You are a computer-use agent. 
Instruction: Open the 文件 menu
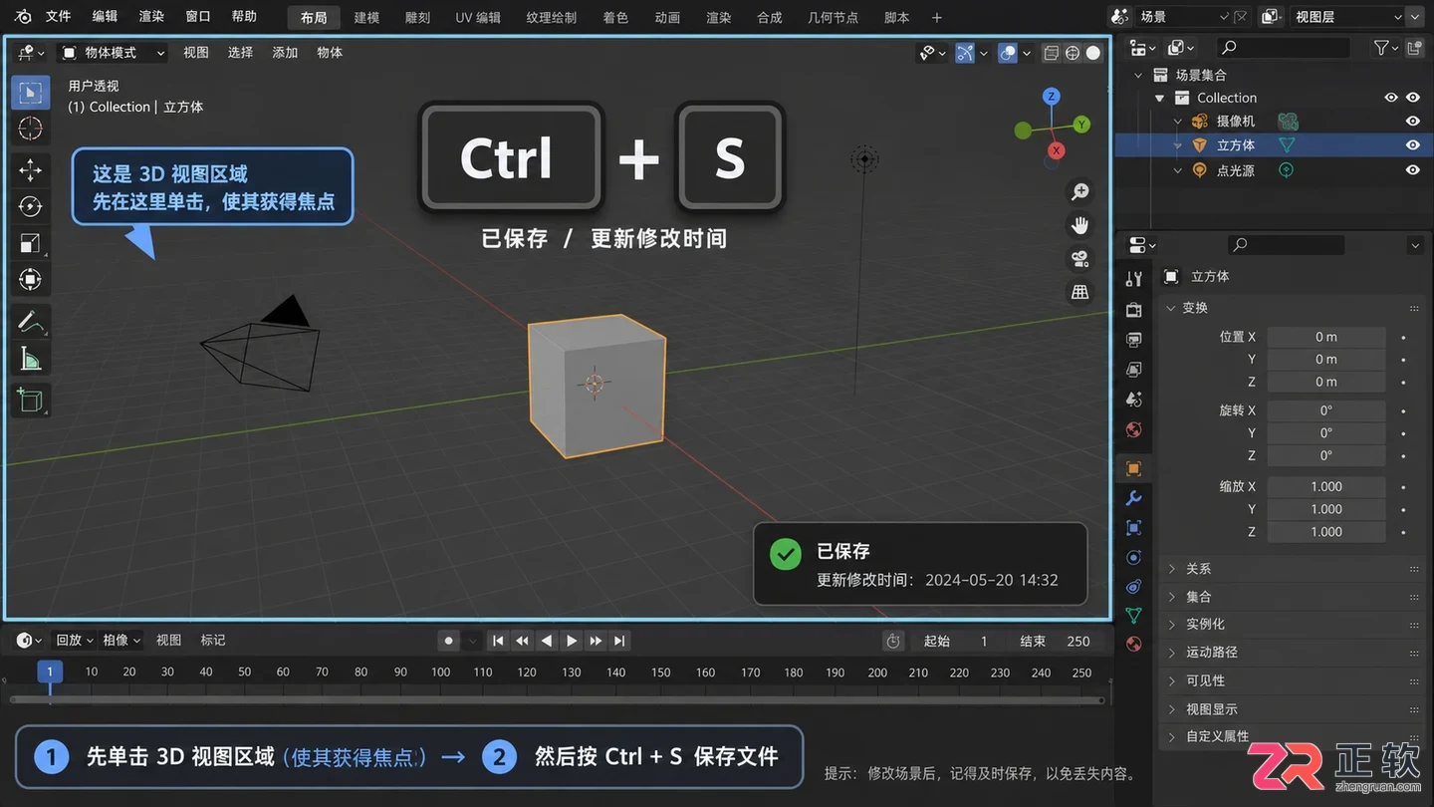tap(59, 17)
